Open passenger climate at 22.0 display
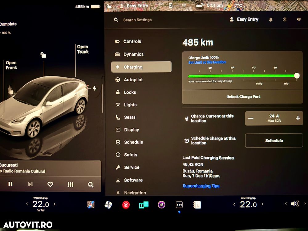This screenshot has height=231, width=308. [x=248, y=205]
